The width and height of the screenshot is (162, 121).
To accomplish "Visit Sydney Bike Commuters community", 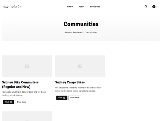I will 9,102.
